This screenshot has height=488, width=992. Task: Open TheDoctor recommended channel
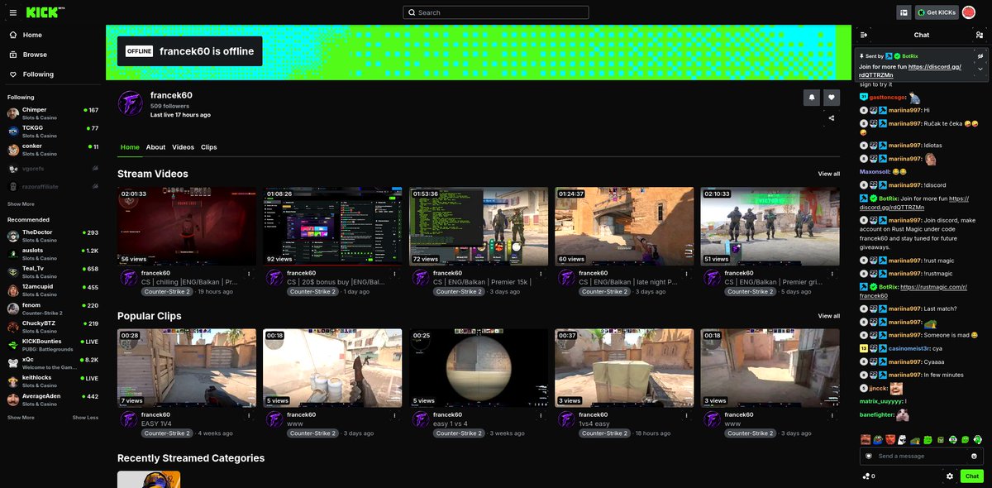[x=53, y=236]
